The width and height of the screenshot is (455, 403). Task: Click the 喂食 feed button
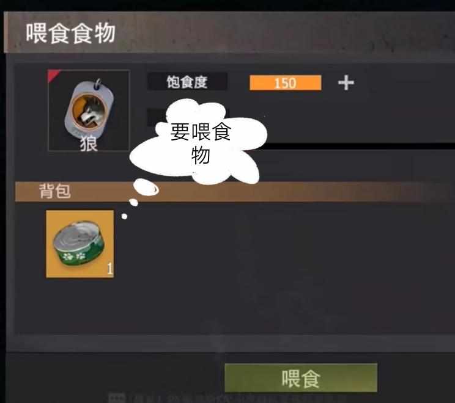pyautogui.click(x=301, y=378)
